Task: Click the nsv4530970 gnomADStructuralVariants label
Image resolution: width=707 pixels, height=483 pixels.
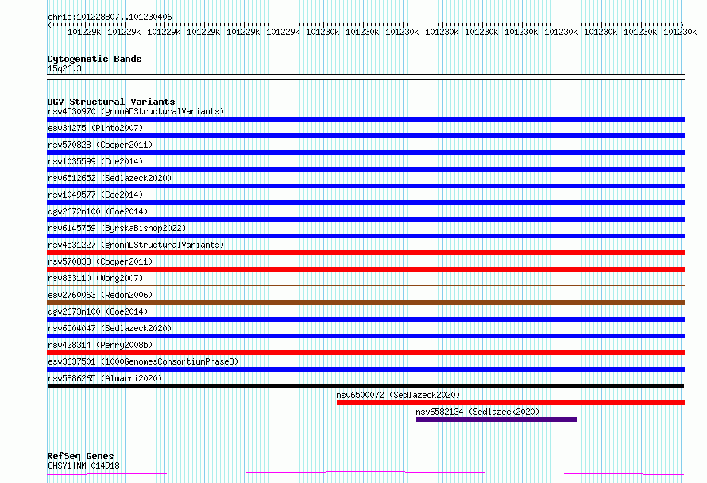Action: click(x=136, y=111)
